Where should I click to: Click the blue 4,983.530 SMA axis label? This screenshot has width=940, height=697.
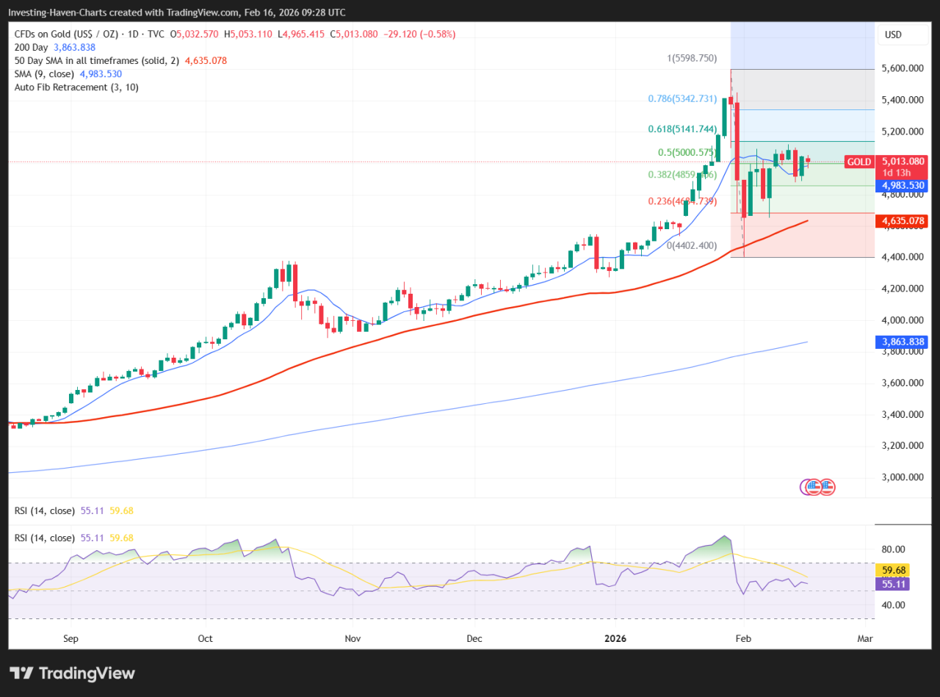click(x=902, y=187)
